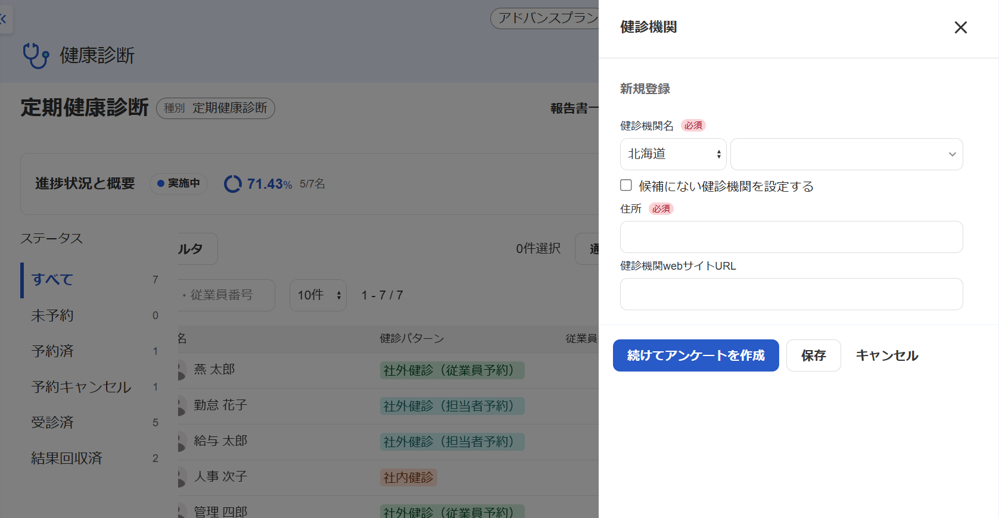The image size is (999, 518).
Task: Click the 従業員番号 search field
Action: 226,295
